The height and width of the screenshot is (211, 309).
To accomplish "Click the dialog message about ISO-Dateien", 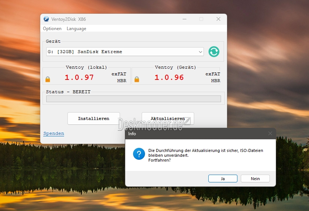I will click(206, 155).
